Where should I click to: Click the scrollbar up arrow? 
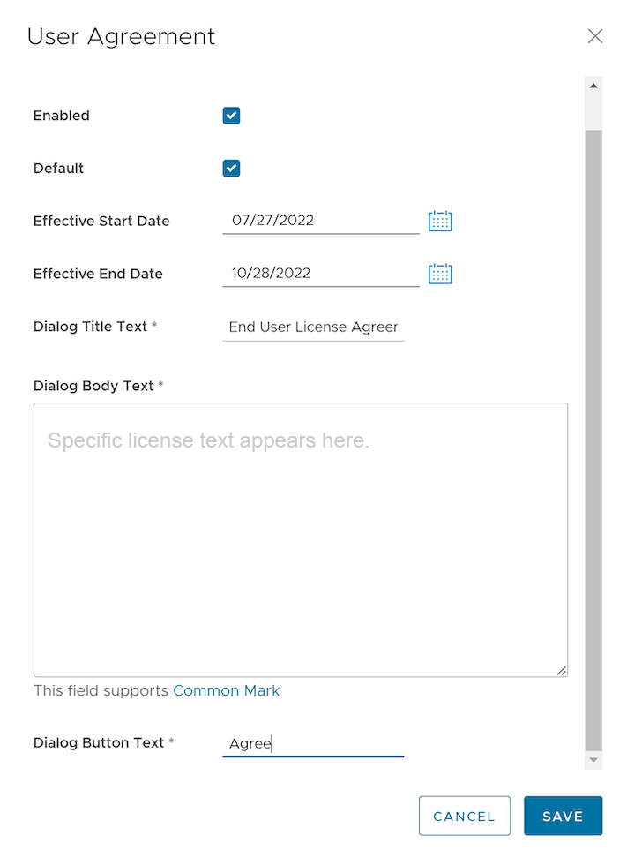click(x=593, y=87)
